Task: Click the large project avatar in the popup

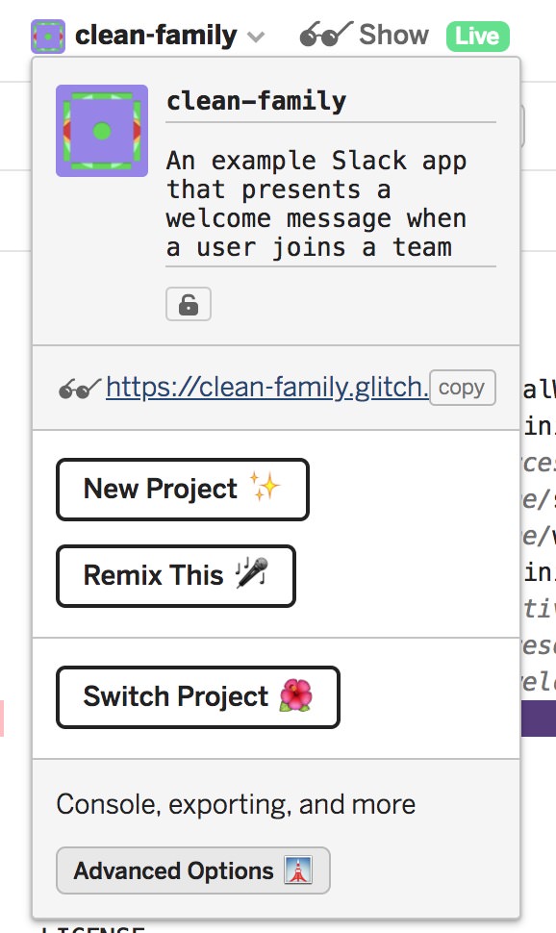Action: (x=101, y=131)
